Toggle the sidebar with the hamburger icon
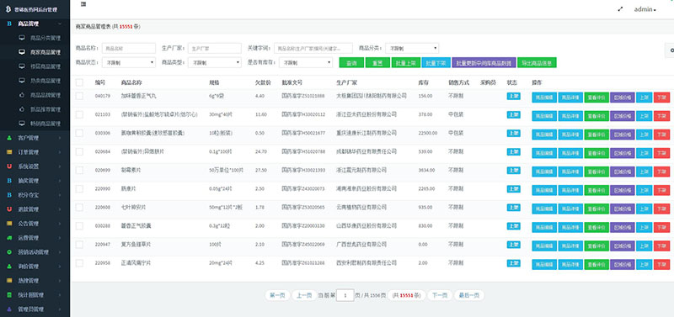This screenshot has width=674, height=317. [x=83, y=3]
